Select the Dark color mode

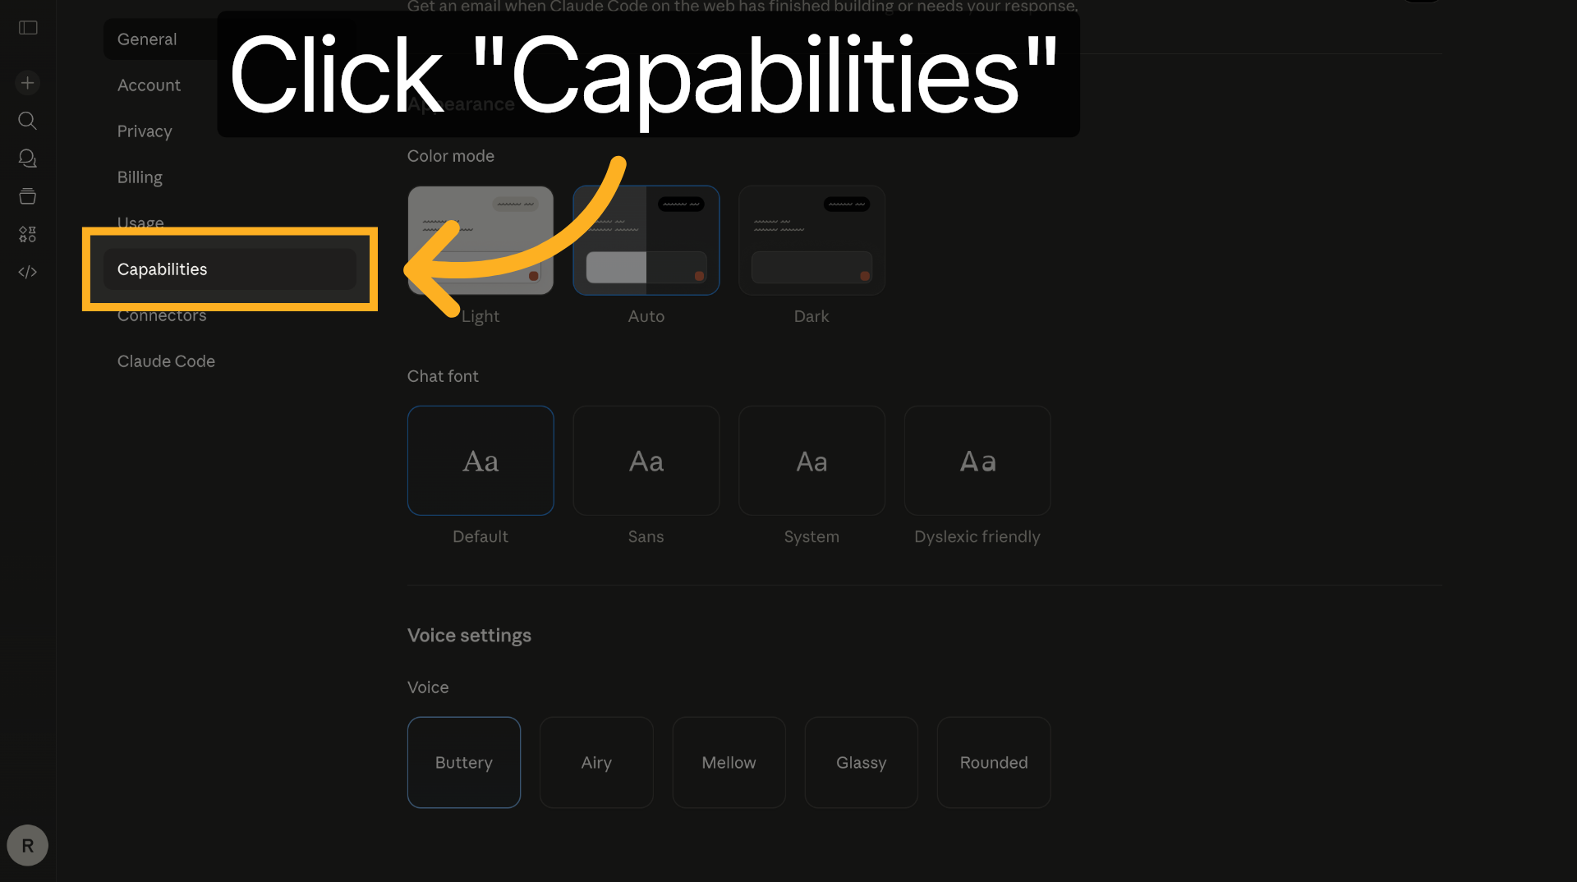tap(811, 240)
